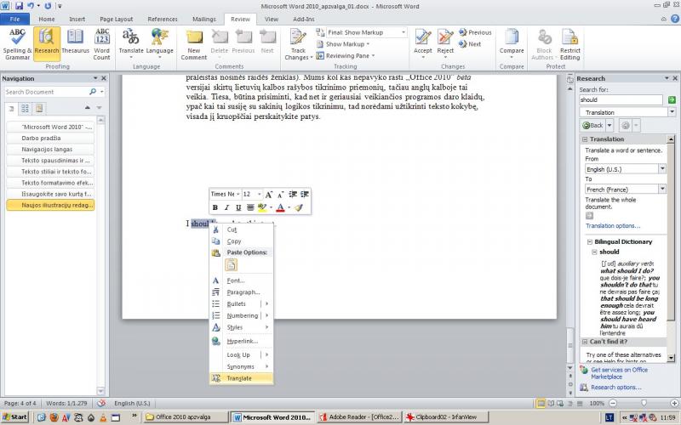Click the Search Document field
Viewport: 681px width, 425px height.
pos(47,92)
